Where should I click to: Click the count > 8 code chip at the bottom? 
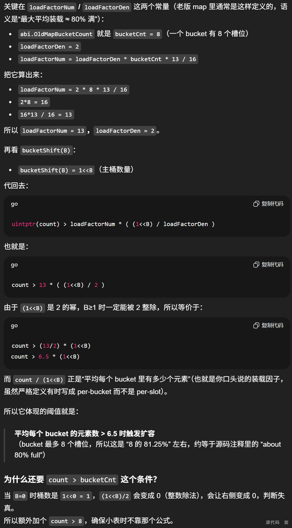pyautogui.click(x=66, y=521)
